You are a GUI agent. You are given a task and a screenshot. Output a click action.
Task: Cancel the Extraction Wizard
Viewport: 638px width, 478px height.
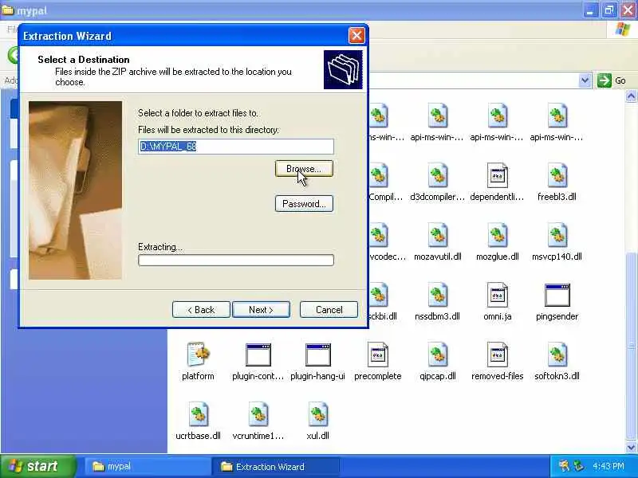click(329, 310)
